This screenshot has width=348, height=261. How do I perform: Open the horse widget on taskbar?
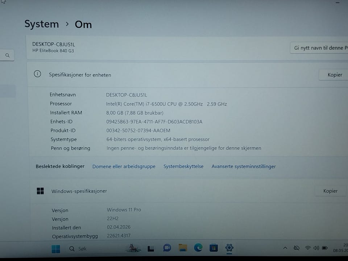click(x=133, y=248)
